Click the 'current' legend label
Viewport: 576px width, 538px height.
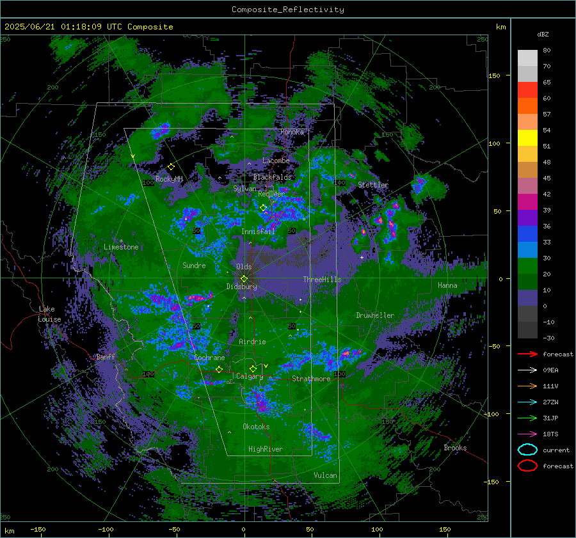(x=556, y=450)
